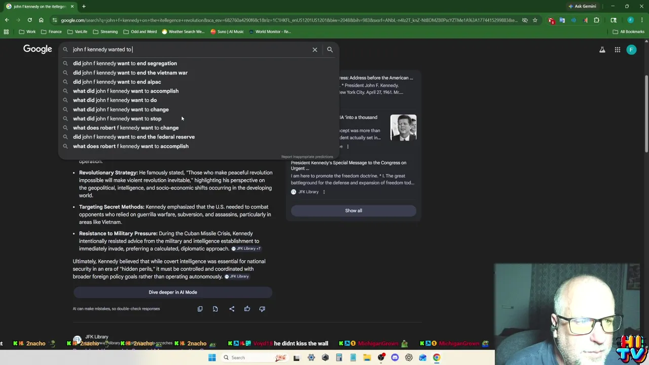The width and height of the screenshot is (649, 365).
Task: Open All Bookmarks folder
Action: pyautogui.click(x=628, y=31)
